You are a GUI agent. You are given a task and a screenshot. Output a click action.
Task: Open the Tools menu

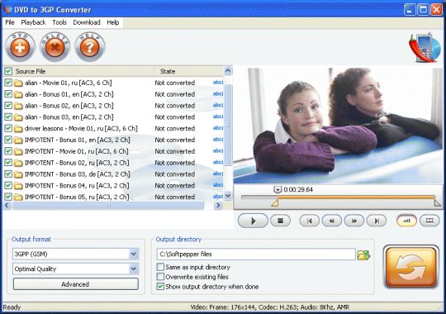[x=59, y=22]
